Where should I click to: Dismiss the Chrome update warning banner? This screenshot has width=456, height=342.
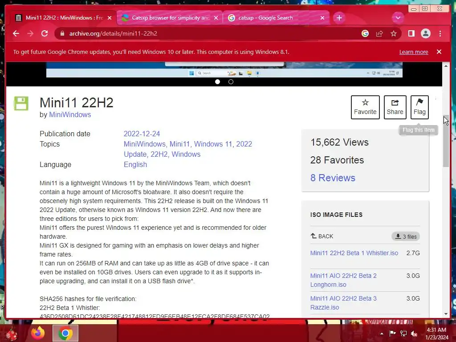[x=439, y=52]
